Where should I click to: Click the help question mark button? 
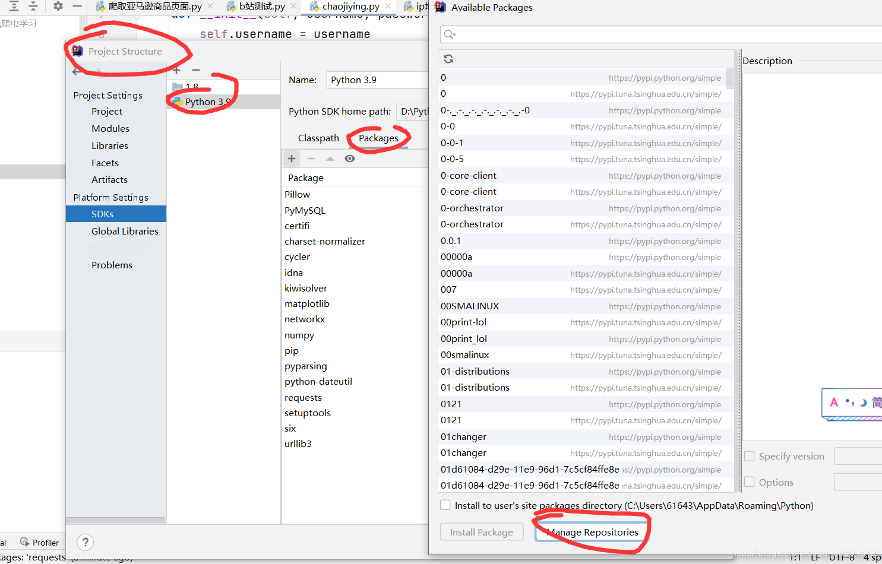[x=86, y=542]
